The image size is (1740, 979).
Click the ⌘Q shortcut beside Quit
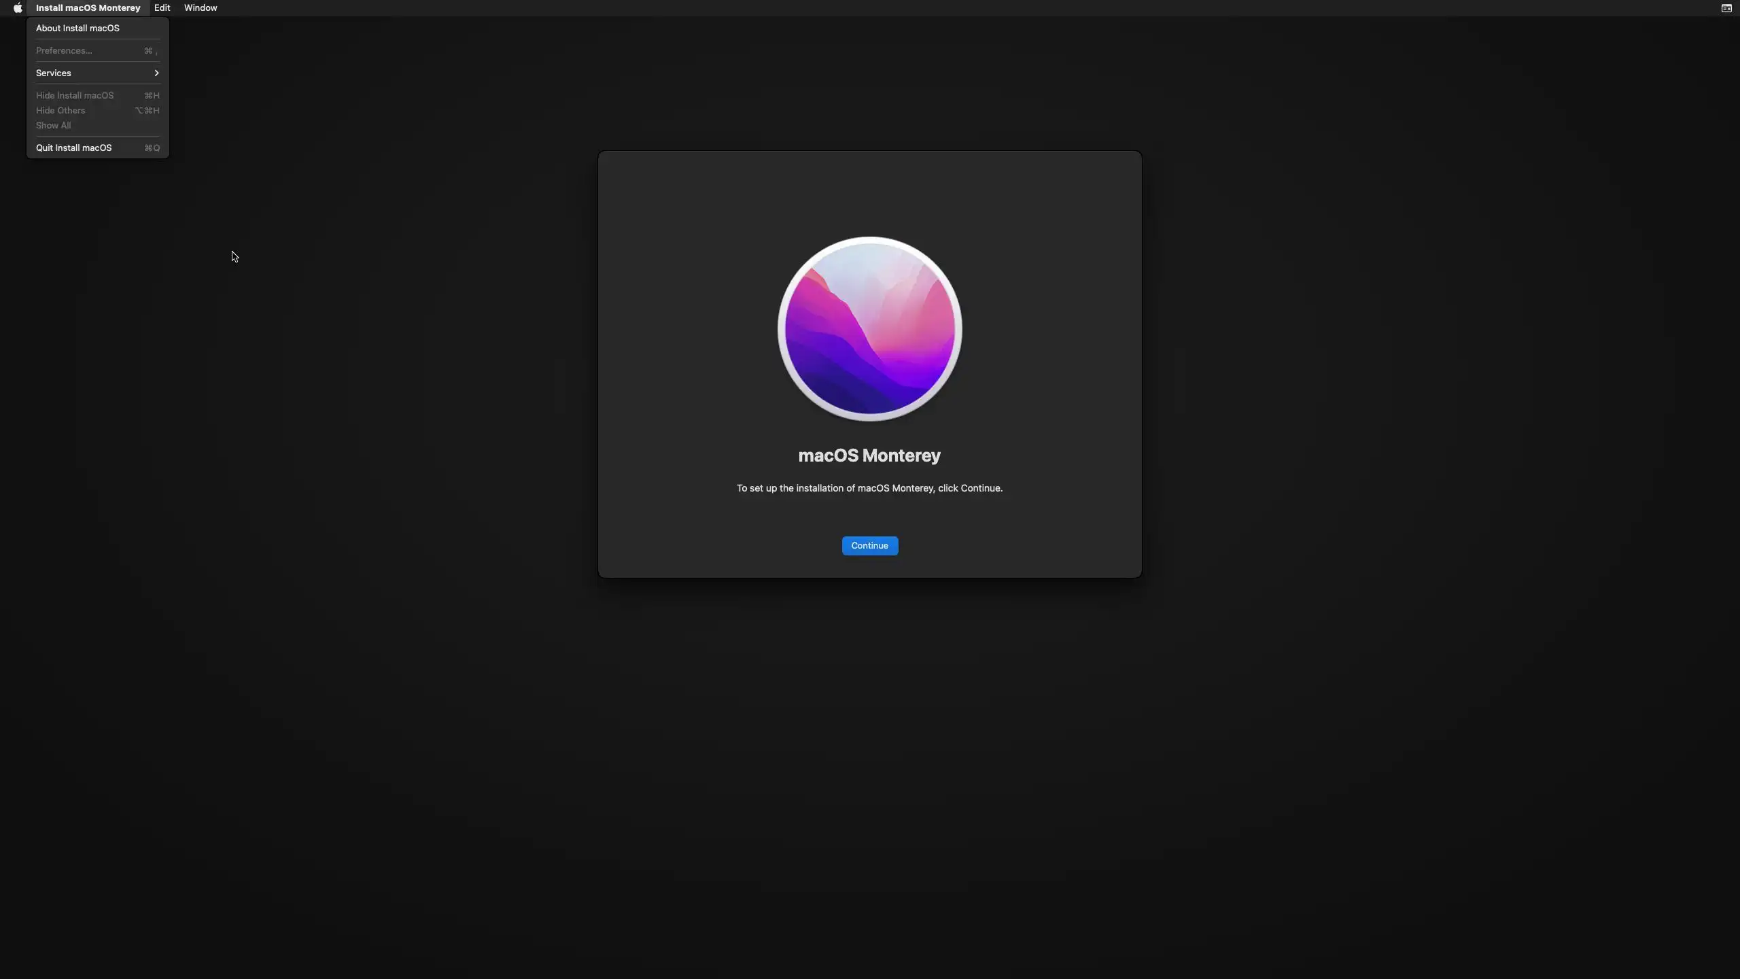point(152,148)
